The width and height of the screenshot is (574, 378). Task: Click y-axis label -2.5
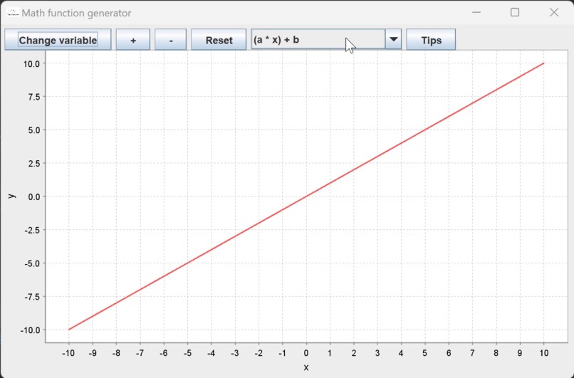33,230
